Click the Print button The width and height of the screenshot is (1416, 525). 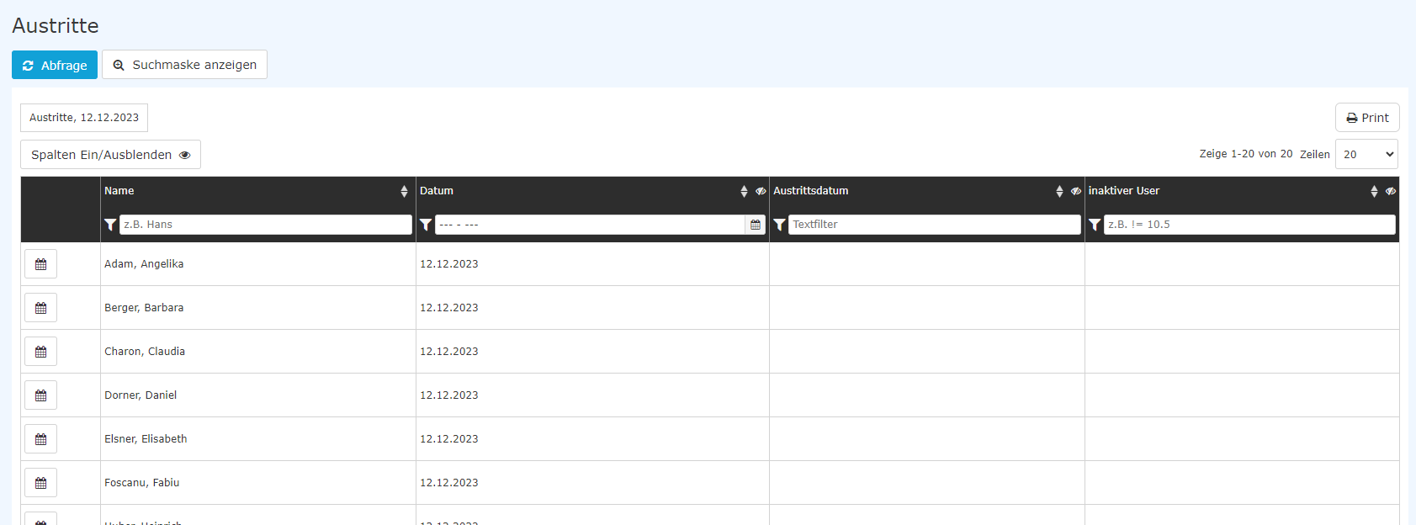(1367, 118)
